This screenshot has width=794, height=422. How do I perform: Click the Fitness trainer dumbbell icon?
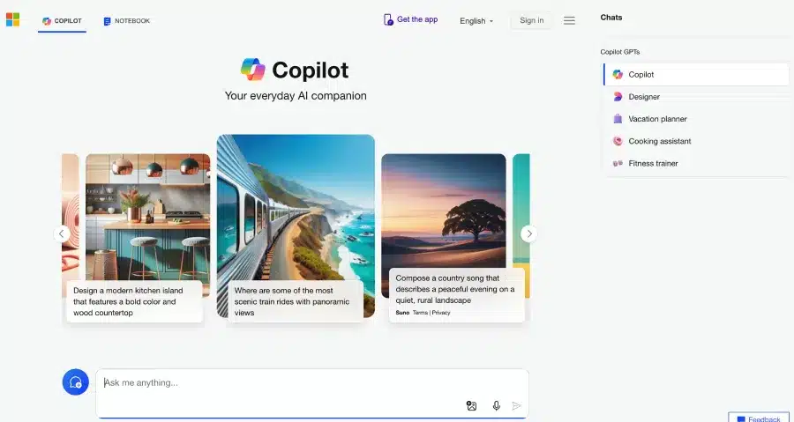click(x=618, y=163)
